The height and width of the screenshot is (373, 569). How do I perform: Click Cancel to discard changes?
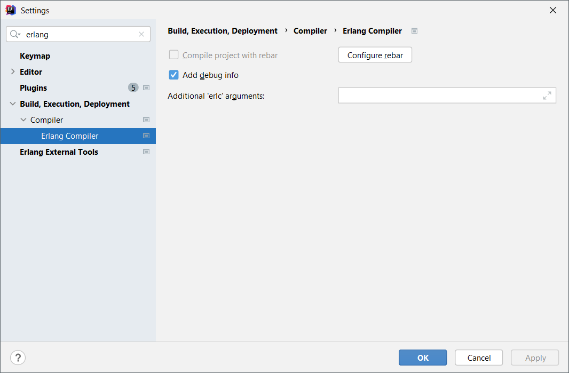pos(479,358)
